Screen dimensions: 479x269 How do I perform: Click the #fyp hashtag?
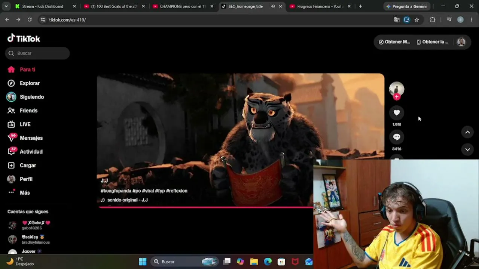160,191
